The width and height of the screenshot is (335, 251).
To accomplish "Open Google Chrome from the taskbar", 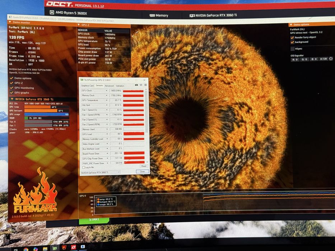I will coord(26,249).
